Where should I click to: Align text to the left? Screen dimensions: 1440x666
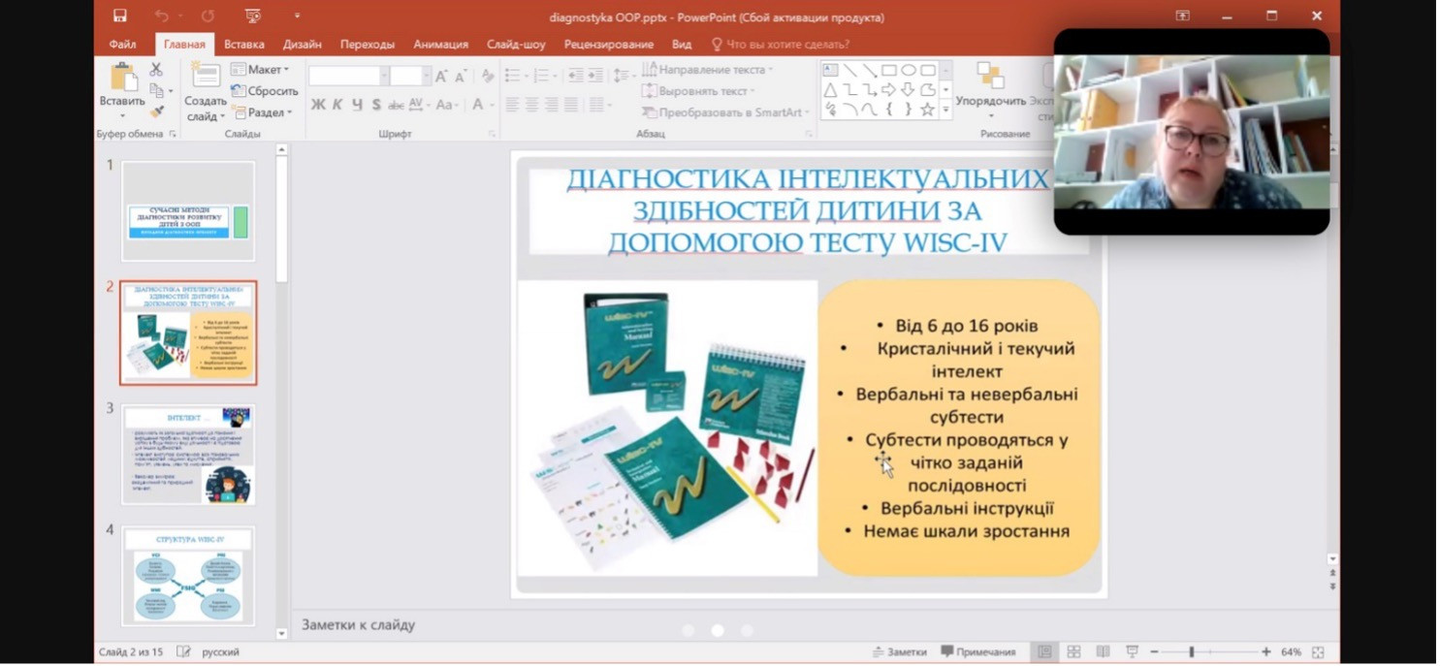(513, 105)
